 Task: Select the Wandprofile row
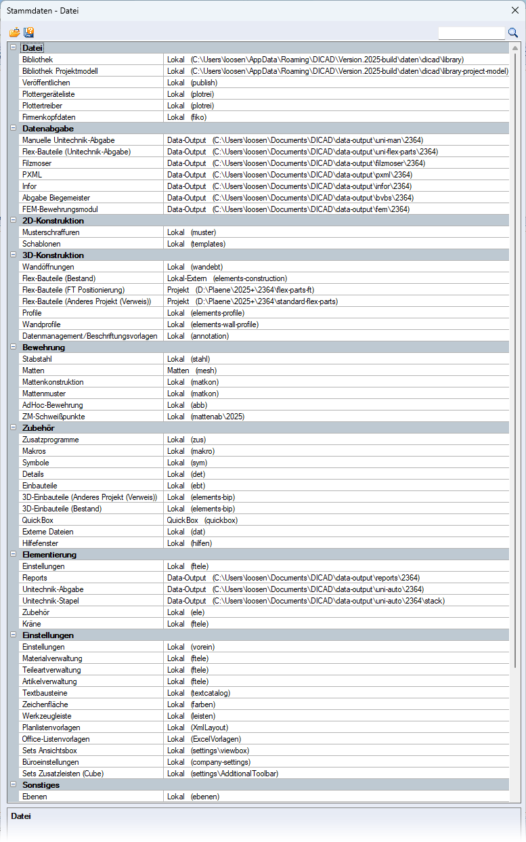tap(264, 324)
